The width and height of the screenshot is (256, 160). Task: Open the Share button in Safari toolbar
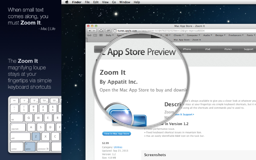108,30
